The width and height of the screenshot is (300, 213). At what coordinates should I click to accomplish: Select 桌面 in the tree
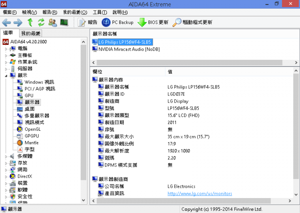tap(30, 109)
